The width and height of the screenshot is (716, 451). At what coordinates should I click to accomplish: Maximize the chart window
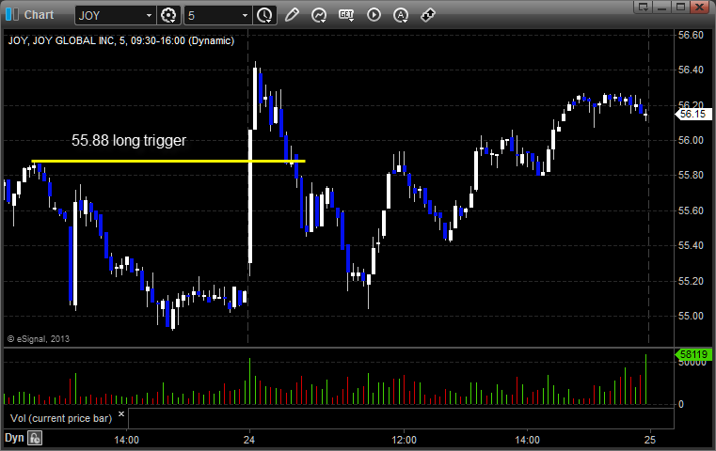pos(680,7)
